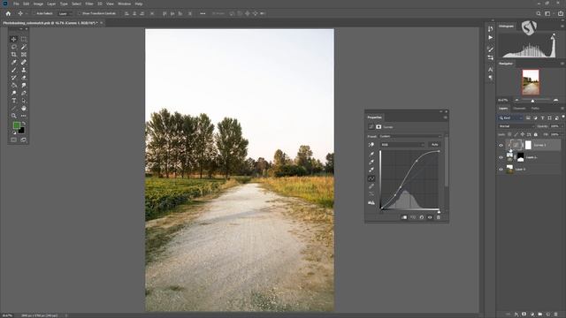Click the Navigator image thumbnail
This screenshot has width=566, height=318.
(531, 82)
